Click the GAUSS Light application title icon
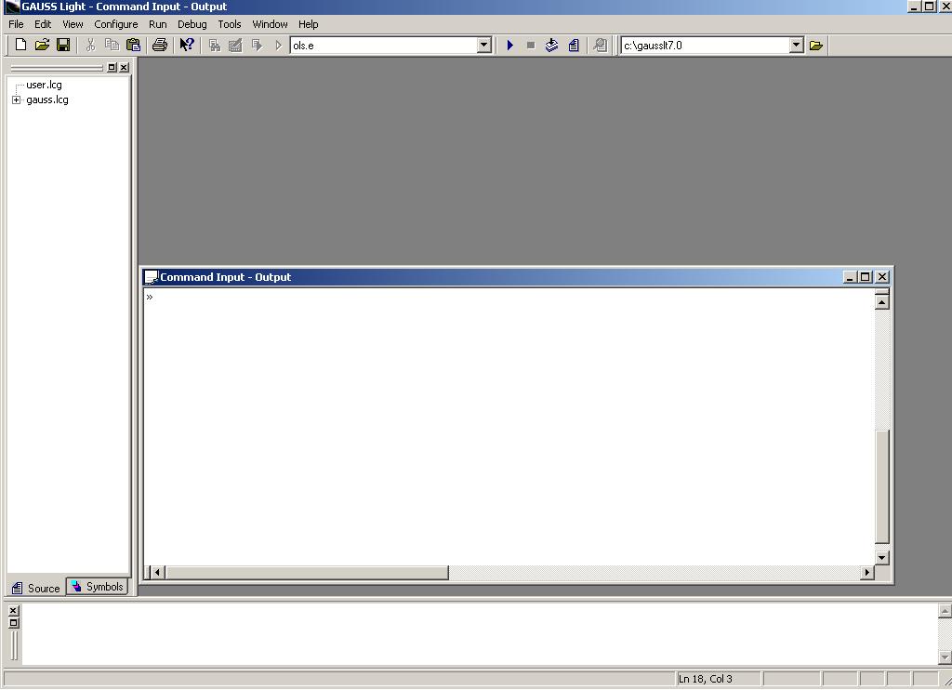952x690 pixels. (x=12, y=7)
